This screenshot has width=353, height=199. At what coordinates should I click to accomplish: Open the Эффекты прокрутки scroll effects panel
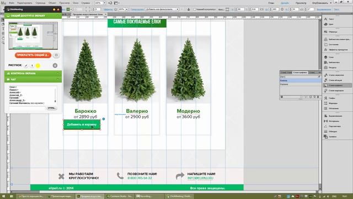(x=338, y=49)
